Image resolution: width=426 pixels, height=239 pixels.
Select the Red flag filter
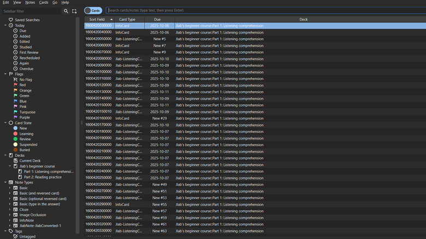(x=22, y=85)
